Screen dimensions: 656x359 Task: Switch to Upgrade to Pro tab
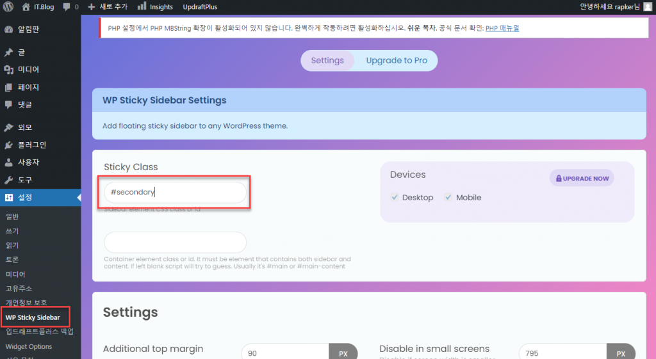pyautogui.click(x=396, y=60)
